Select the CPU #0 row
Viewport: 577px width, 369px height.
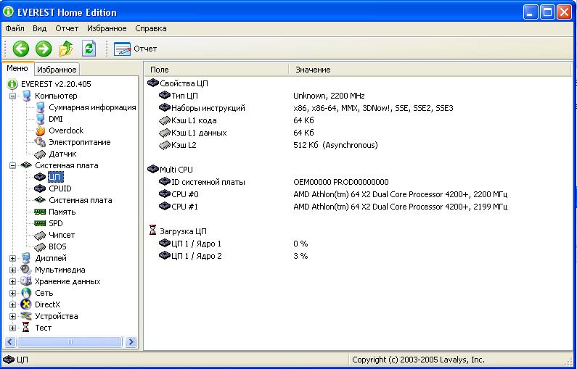184,194
